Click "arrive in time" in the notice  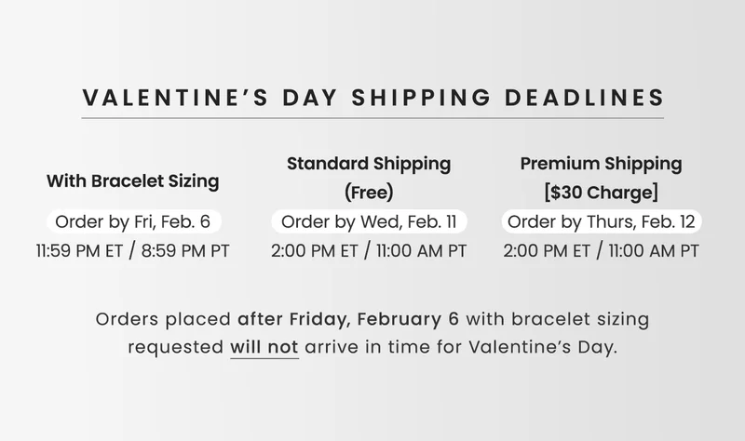[x=355, y=349]
